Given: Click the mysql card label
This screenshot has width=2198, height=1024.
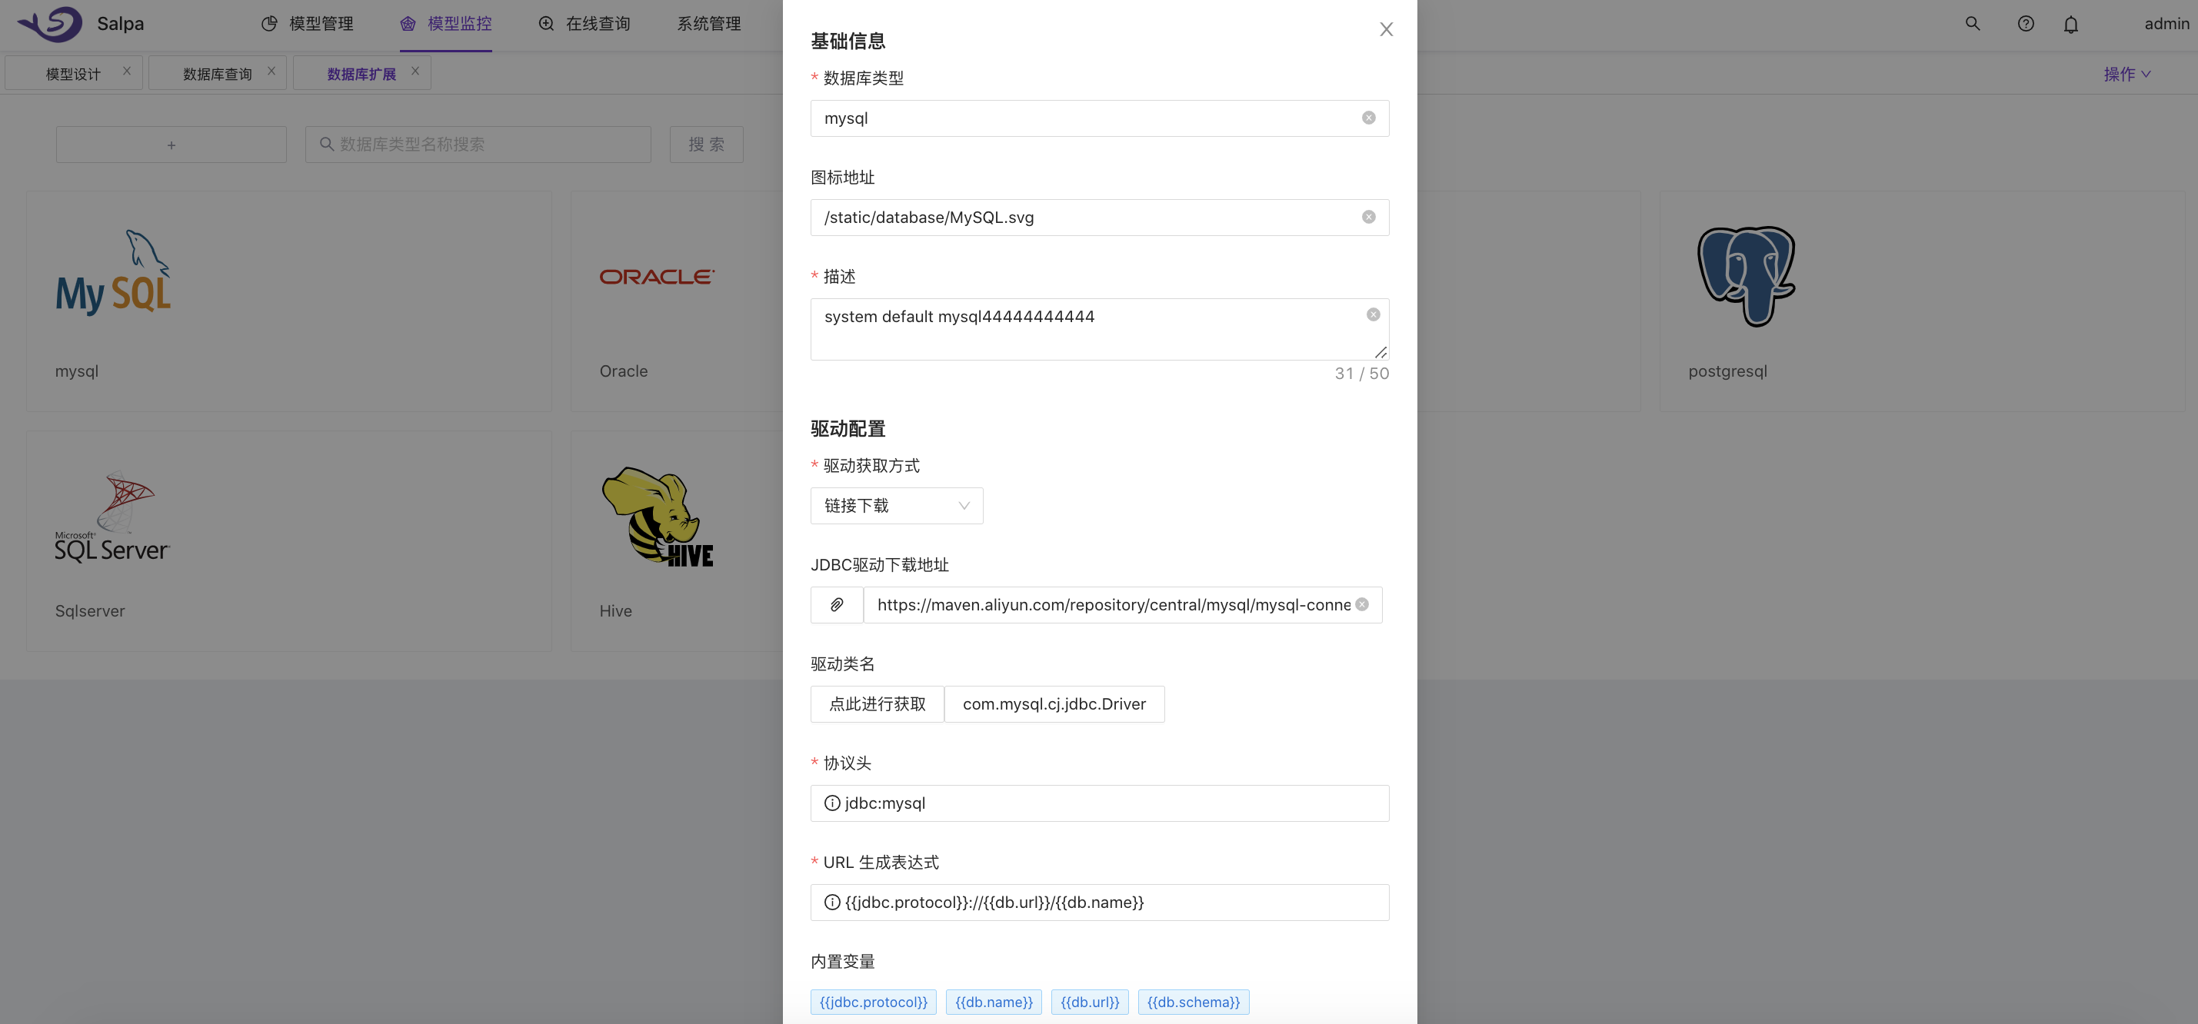Looking at the screenshot, I should [77, 371].
